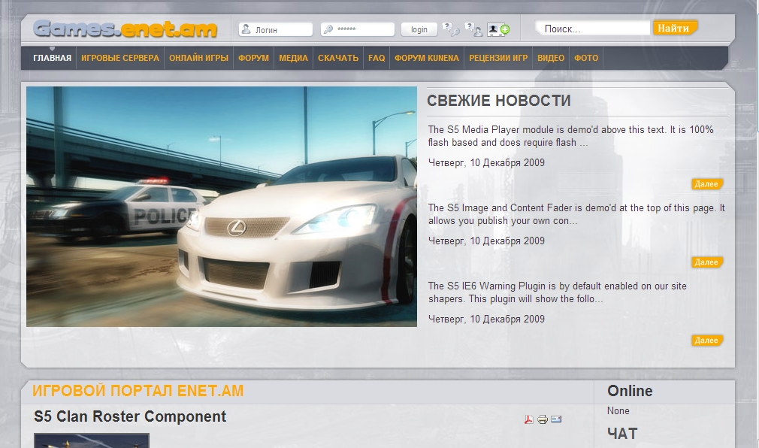Click Далее under the S5 IE6 Warning news
Screen dimensions: 759x448
706,341
